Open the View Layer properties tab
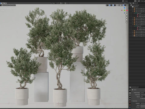The height and width of the screenshot is (109, 145). click(130, 97)
